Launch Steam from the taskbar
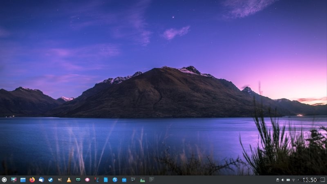Viewport: 327px width, 184px height. (50, 180)
